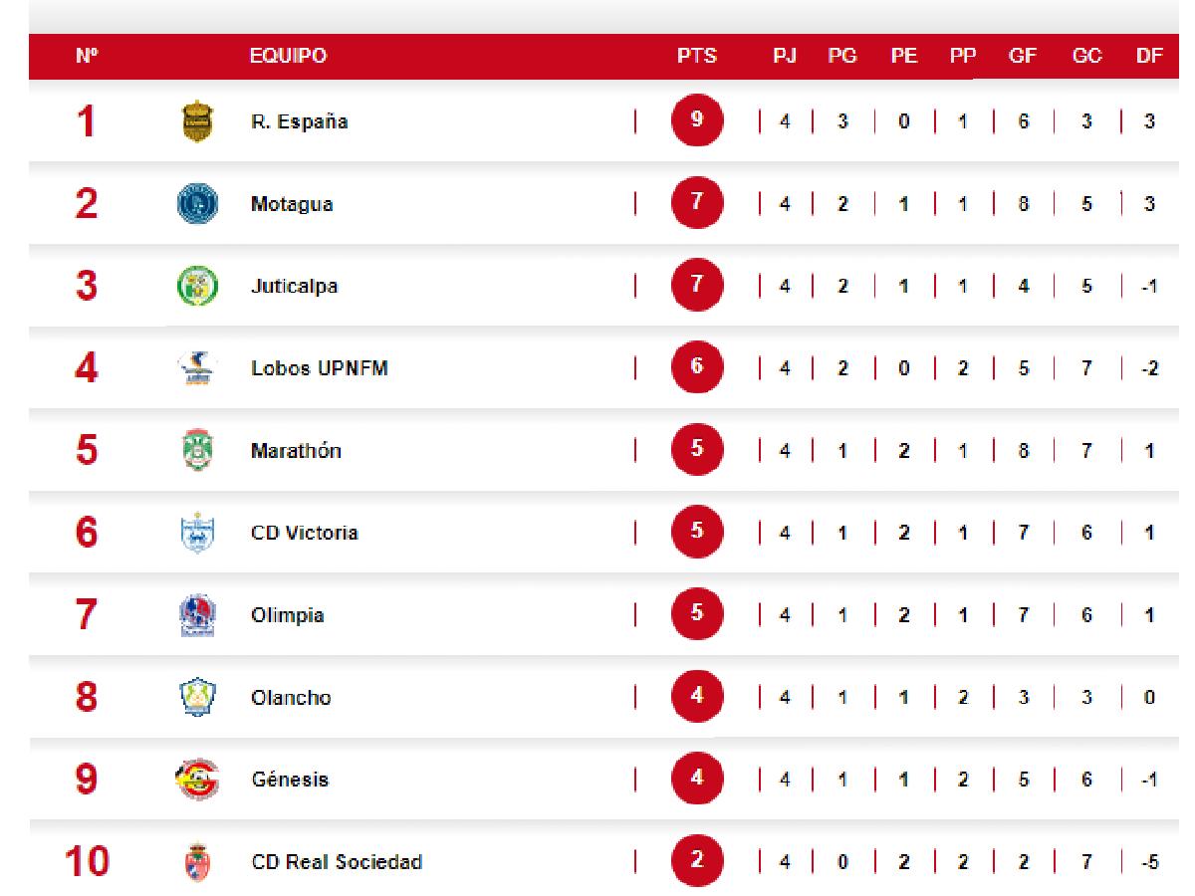Click the GF column header
The image size is (1195, 896).
tap(1023, 57)
